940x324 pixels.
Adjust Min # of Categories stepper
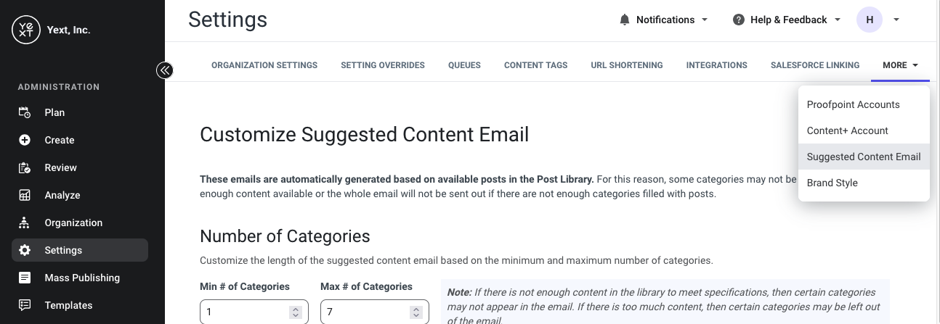coord(295,312)
